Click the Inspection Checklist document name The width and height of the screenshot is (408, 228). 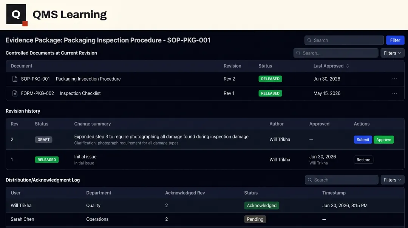[x=80, y=93]
